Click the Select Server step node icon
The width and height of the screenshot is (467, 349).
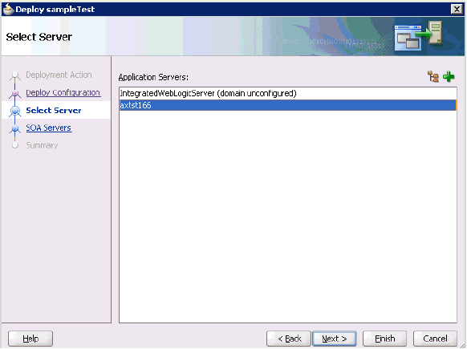click(15, 111)
